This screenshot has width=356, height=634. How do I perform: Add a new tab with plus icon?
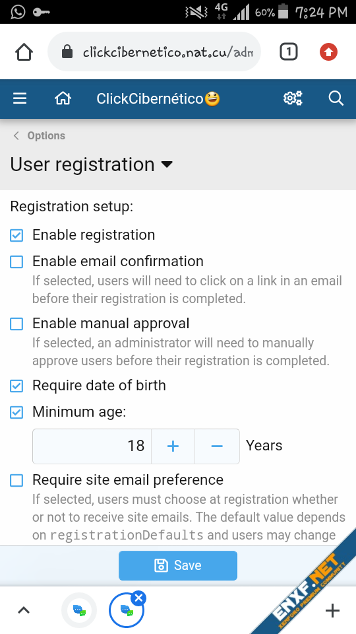click(x=332, y=610)
